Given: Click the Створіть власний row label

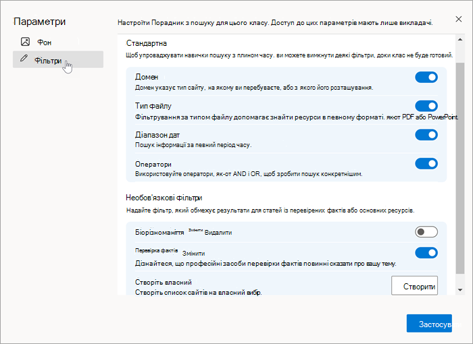Looking at the screenshot, I should pos(164,282).
